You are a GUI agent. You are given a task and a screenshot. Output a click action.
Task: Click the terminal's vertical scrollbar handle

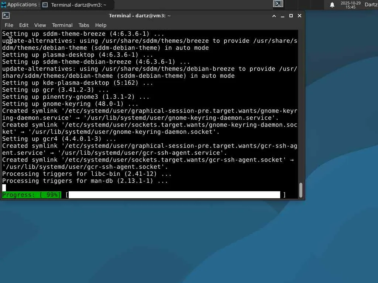(x=300, y=190)
